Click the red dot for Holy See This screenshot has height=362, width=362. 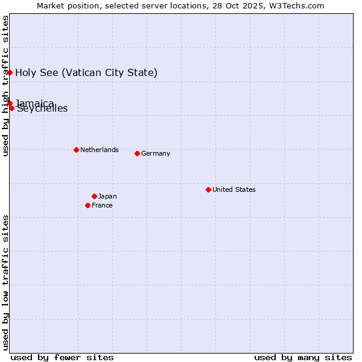coord(10,72)
